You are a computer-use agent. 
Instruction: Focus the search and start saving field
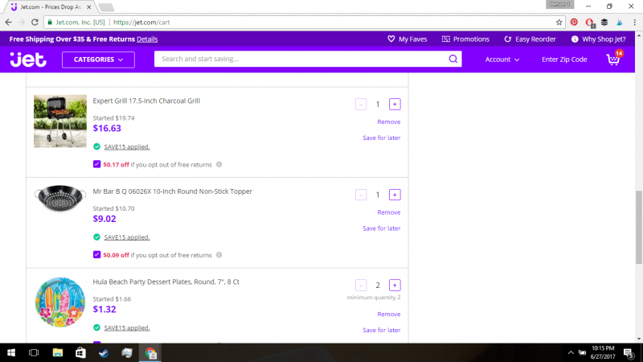pos(301,59)
